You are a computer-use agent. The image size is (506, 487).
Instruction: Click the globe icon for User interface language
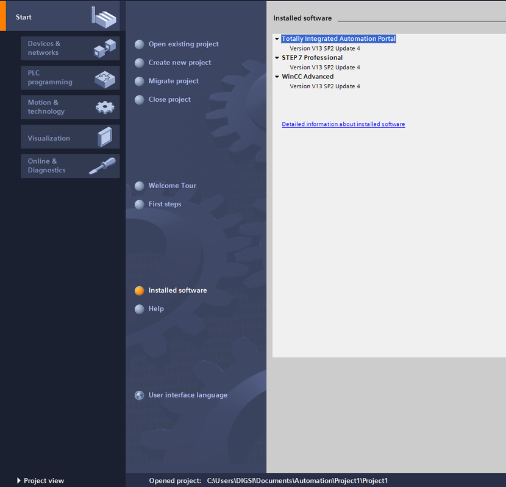pos(140,395)
